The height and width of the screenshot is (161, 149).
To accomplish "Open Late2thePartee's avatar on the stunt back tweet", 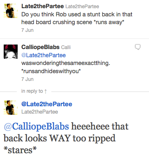I will tap(11, 11).
